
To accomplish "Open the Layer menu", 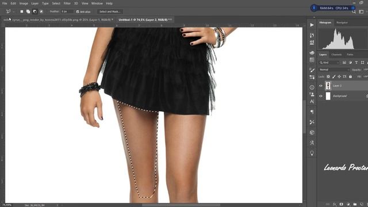I will 35,3.
